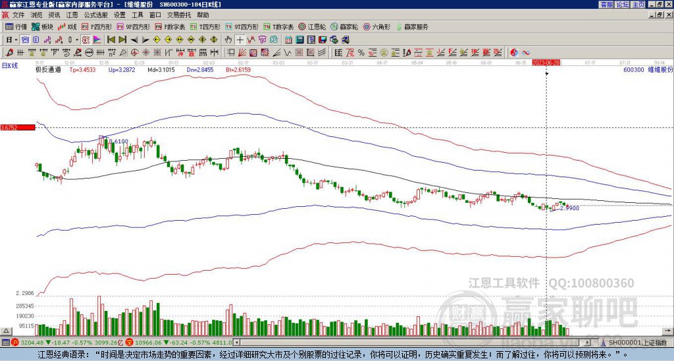The width and height of the screenshot is (674, 361).
Task: Click the save floppy disk icon
Action: tap(323, 40)
